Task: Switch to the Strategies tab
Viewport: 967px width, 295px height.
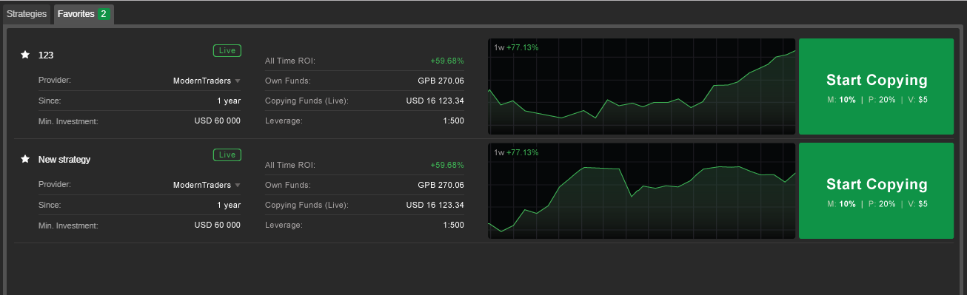Action: pyautogui.click(x=27, y=14)
